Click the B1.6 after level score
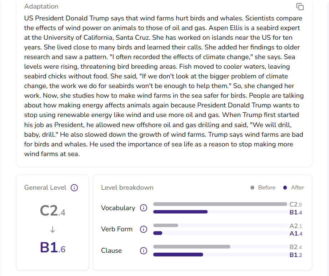329x276 pixels. [x=53, y=248]
